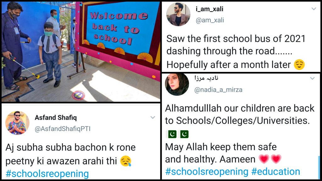This screenshot has width=322, height=181.
Task: Click the second Pakistan flag emoji
Action: pos(184,134)
